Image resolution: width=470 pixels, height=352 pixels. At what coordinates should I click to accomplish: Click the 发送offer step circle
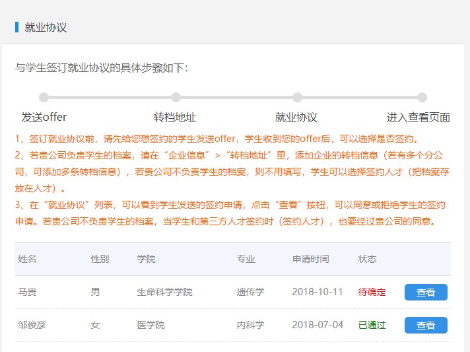44,98
